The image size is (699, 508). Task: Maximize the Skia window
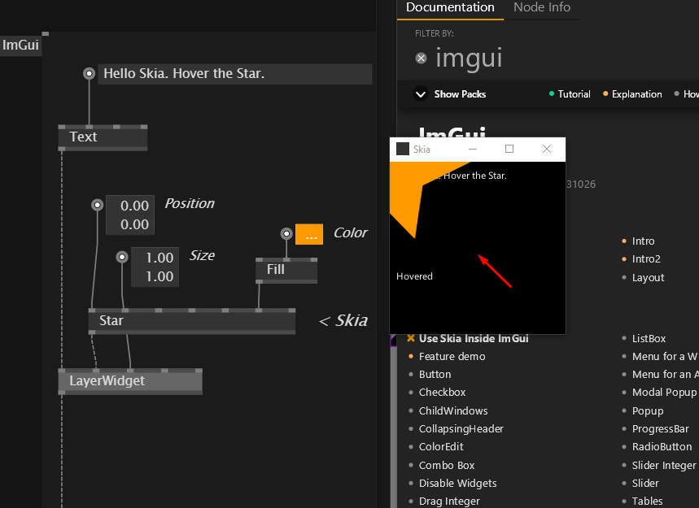point(509,150)
